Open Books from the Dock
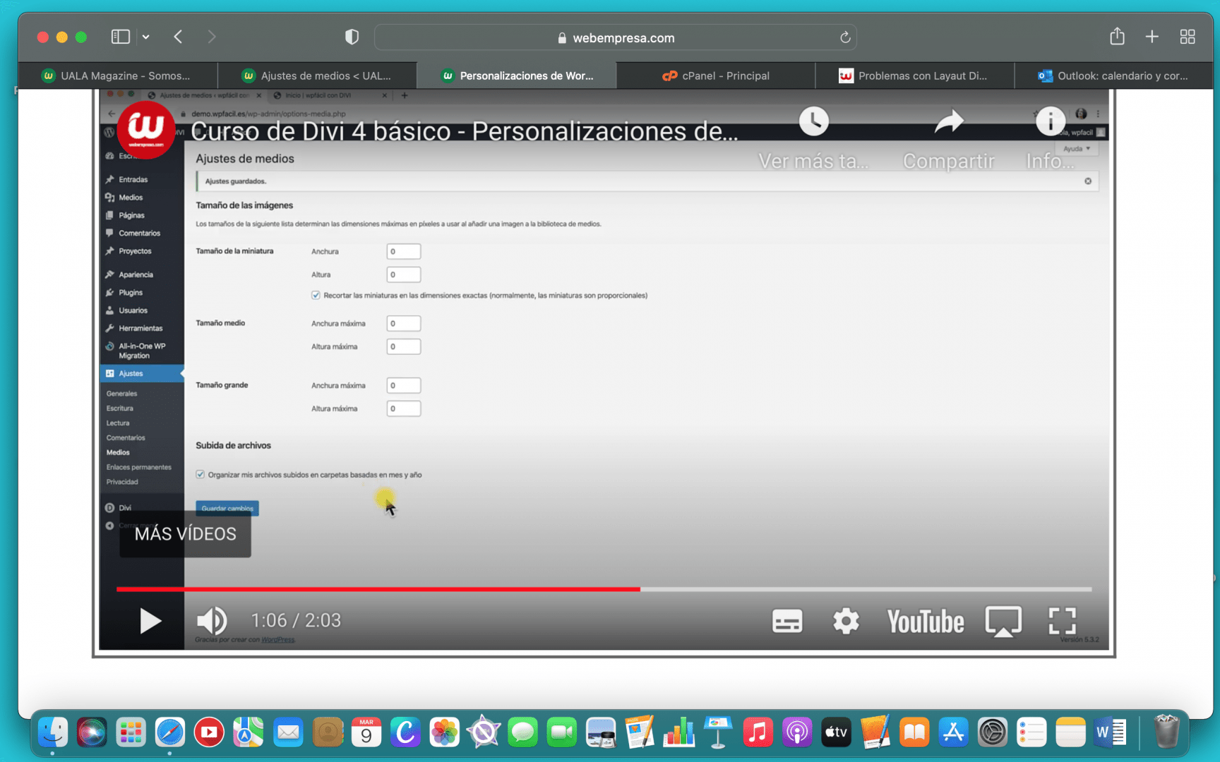This screenshot has width=1220, height=762. [914, 732]
